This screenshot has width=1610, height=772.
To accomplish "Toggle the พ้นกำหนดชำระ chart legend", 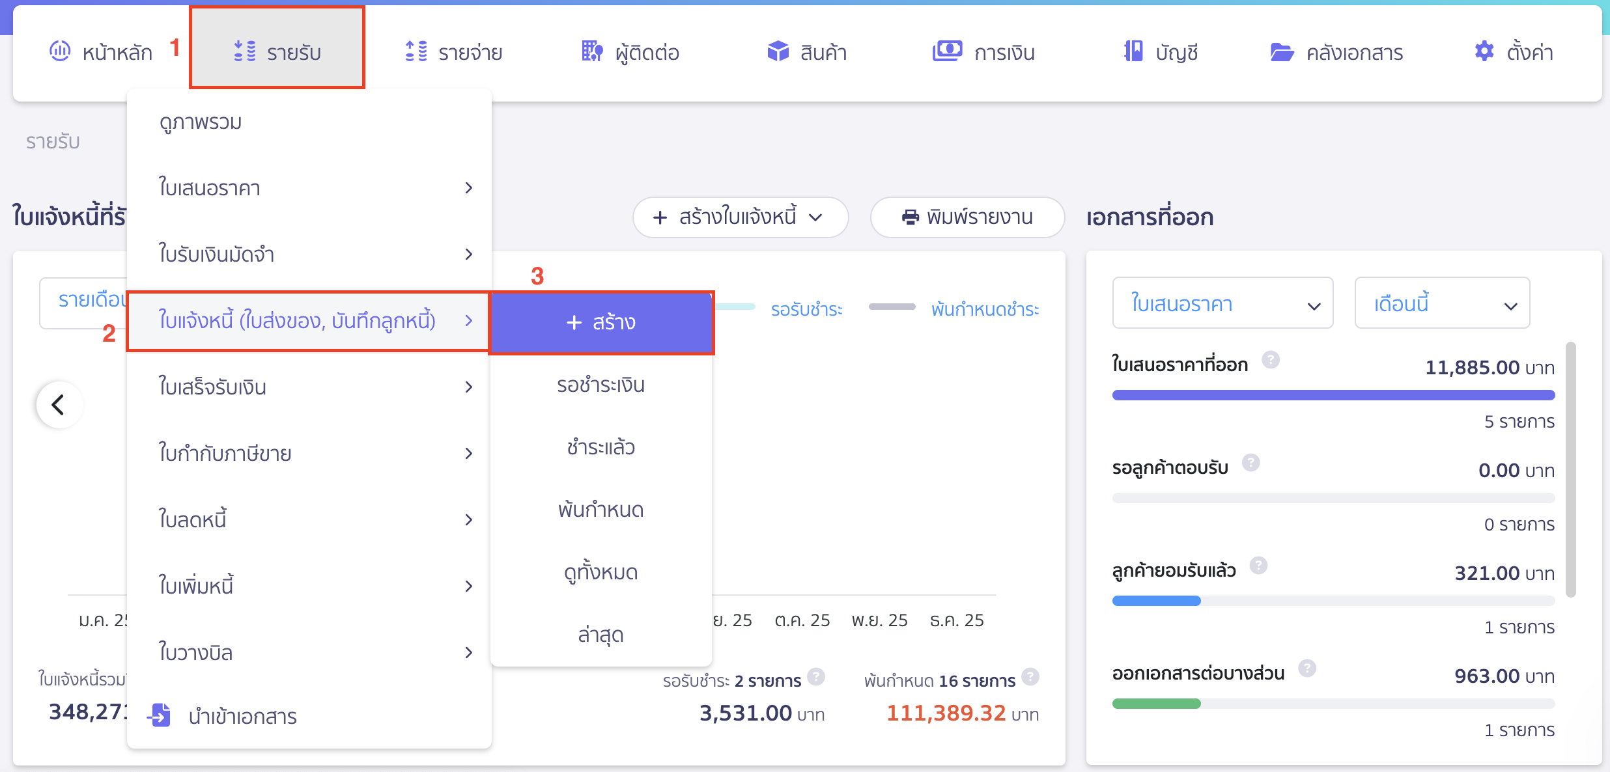I will (985, 309).
